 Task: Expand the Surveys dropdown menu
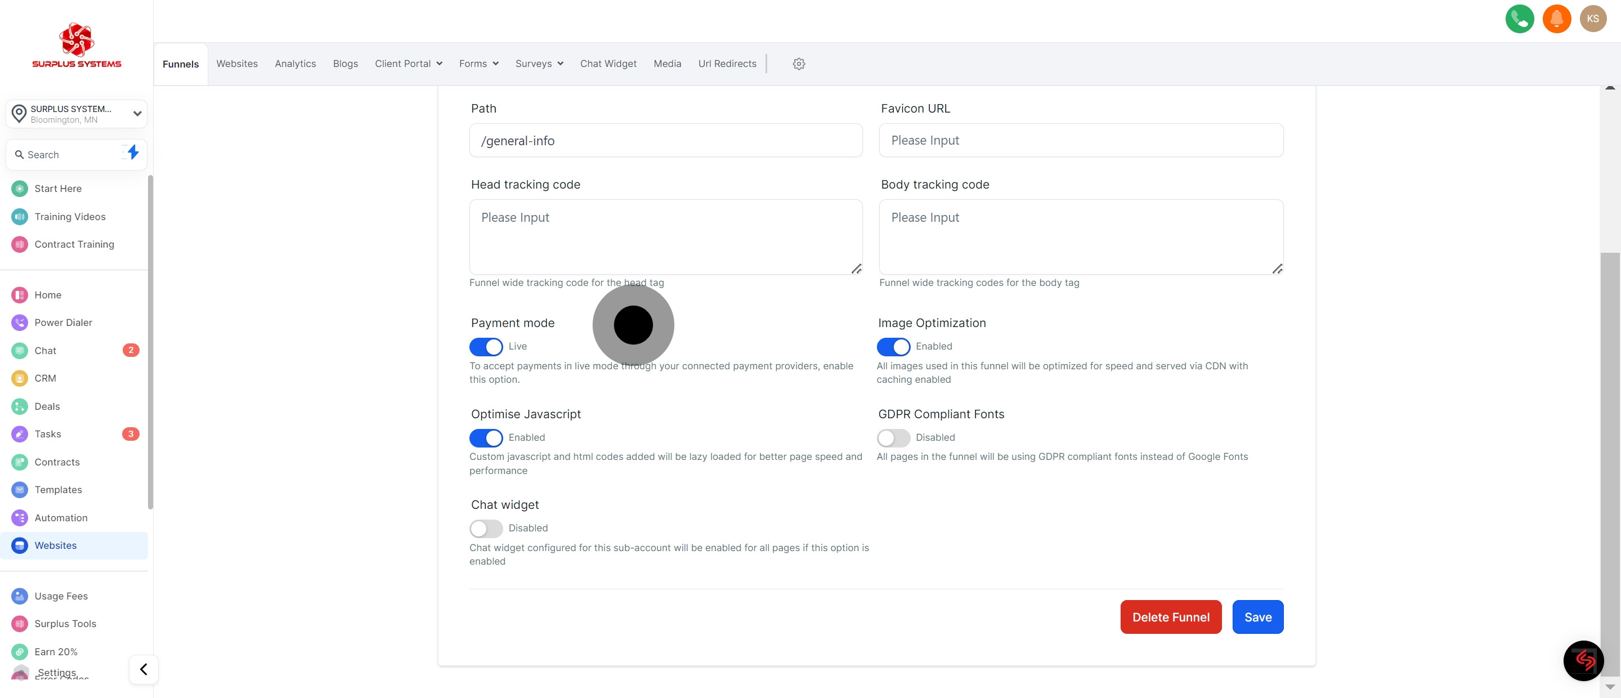coord(539,64)
